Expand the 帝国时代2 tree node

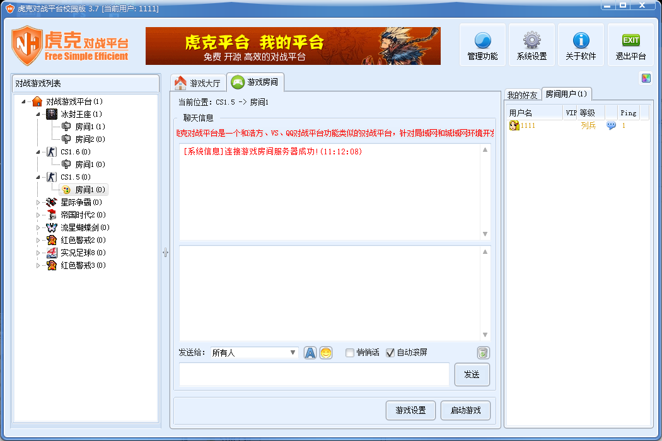coord(38,215)
